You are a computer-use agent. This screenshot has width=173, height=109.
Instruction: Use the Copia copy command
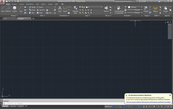[32, 10]
